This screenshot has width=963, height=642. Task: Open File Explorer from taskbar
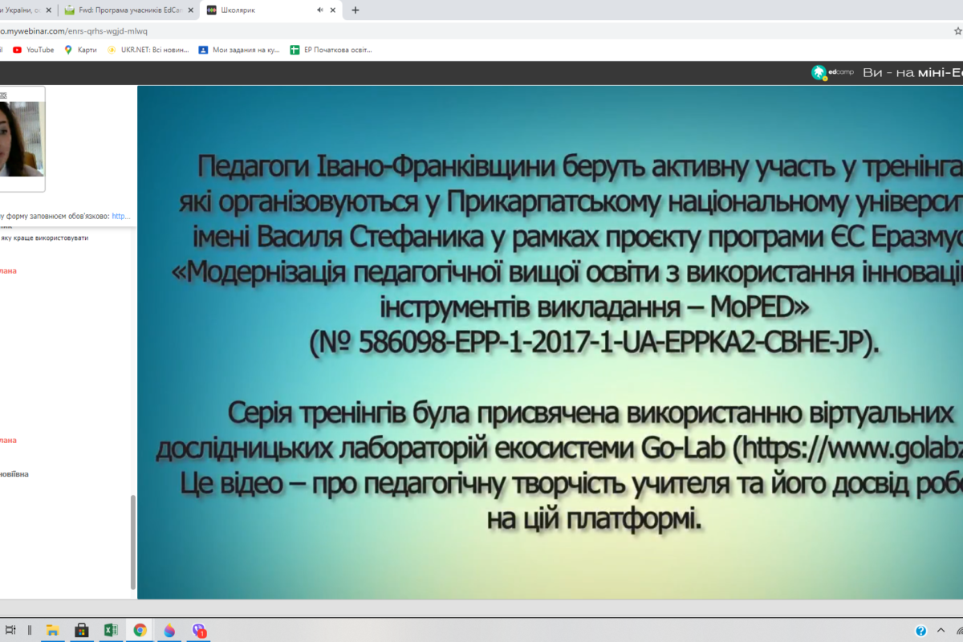[51, 630]
